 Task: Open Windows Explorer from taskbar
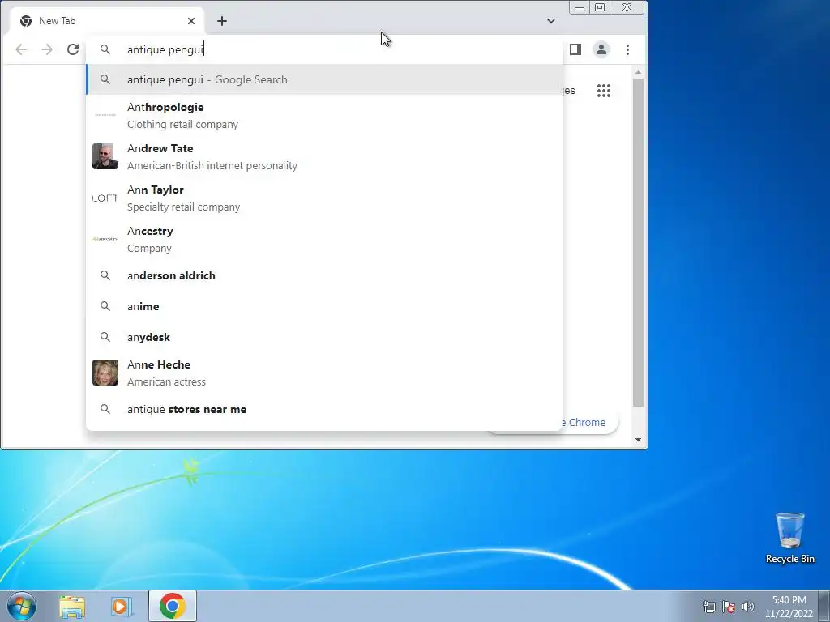72,606
